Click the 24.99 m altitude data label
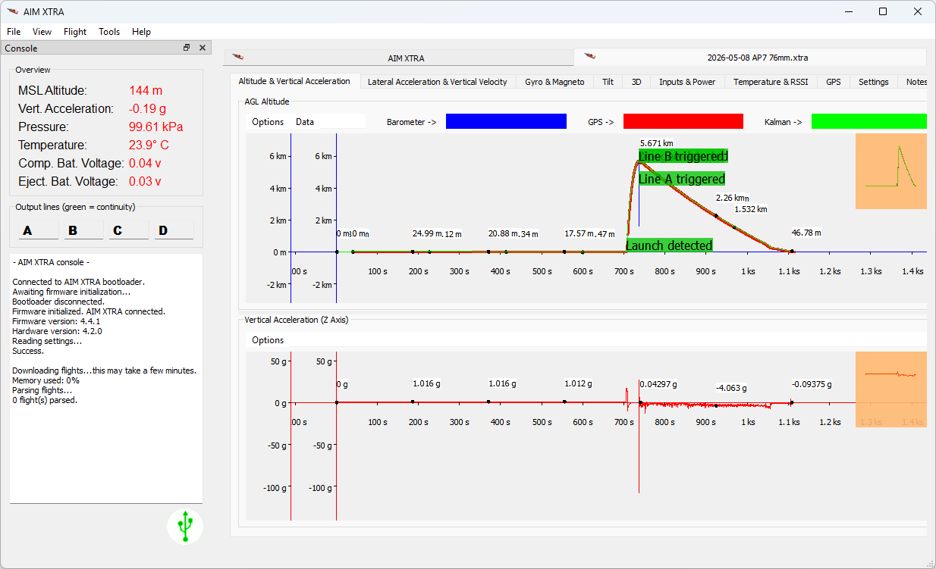Screen dimensions: 936x569 (427, 233)
